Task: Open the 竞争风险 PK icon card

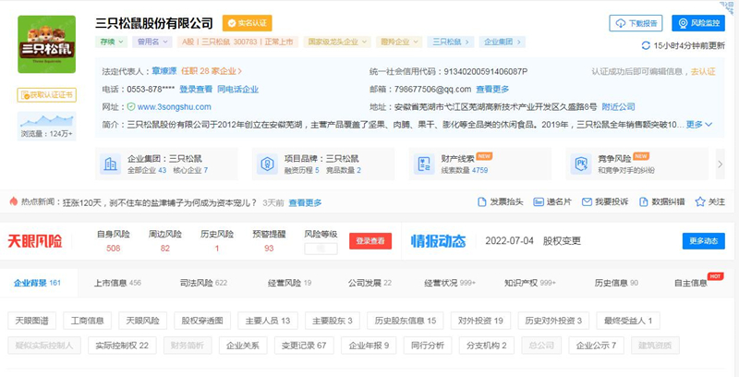Action: [x=581, y=164]
